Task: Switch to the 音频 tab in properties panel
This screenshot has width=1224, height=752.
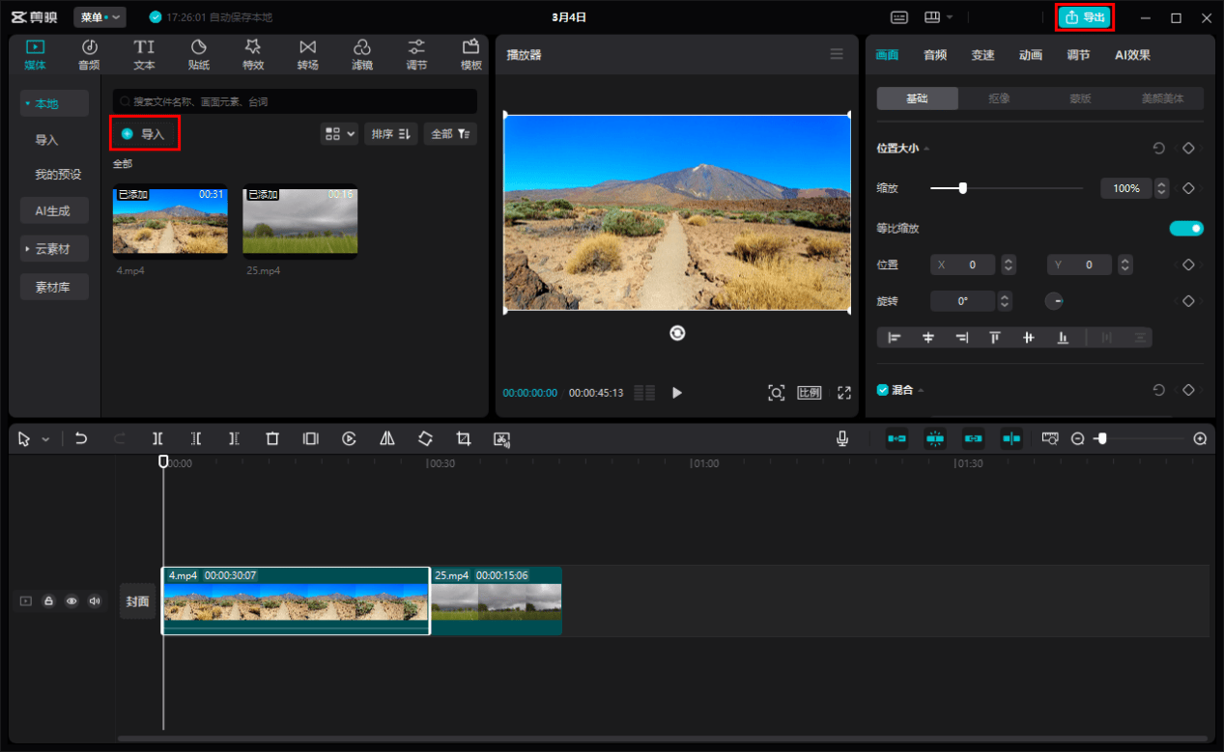Action: pos(934,55)
